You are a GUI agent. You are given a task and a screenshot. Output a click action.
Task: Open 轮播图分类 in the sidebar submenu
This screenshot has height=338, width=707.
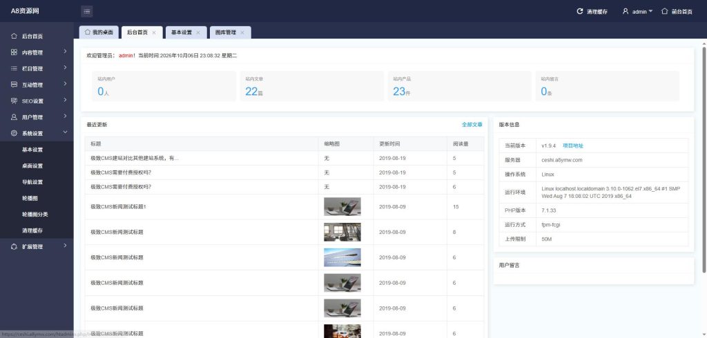(x=35, y=215)
